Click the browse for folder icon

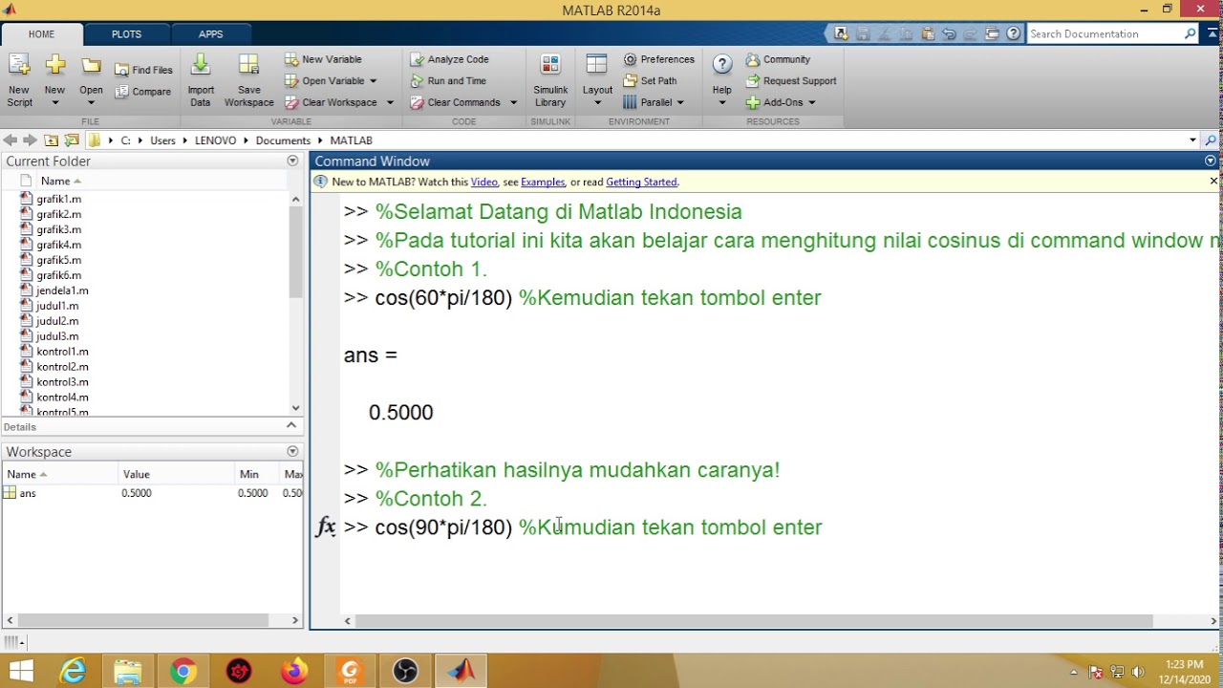tap(72, 140)
